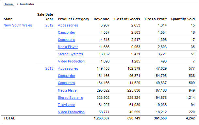Viewport: 199px width, 125px height.
Task: Select revenue cell 164,166
Action: pyautogui.click(x=103, y=83)
